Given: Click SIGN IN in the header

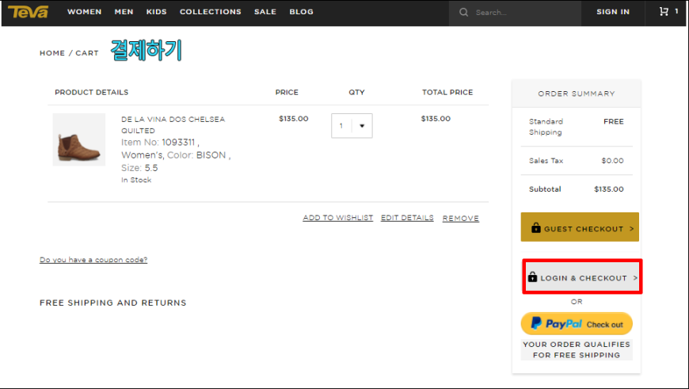Looking at the screenshot, I should click(x=613, y=12).
